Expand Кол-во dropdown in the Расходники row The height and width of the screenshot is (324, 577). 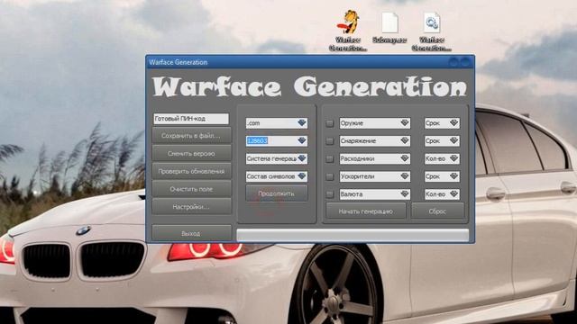point(442,158)
